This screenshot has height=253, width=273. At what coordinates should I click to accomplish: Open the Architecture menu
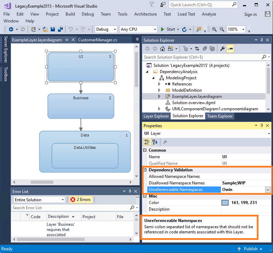pos(145,14)
